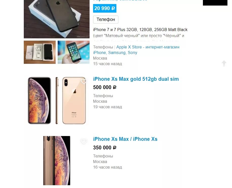This screenshot has height=188, width=232.
Task: Click '19 часов назад' timestamp
Action: coord(108,107)
